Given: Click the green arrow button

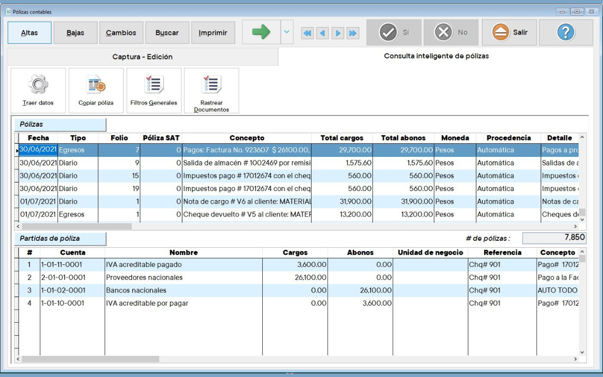Looking at the screenshot, I should click(x=261, y=33).
